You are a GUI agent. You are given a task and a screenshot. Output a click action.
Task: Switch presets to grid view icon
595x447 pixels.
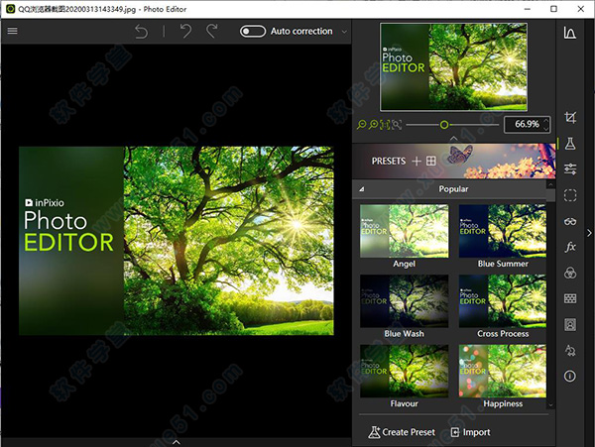[431, 162]
